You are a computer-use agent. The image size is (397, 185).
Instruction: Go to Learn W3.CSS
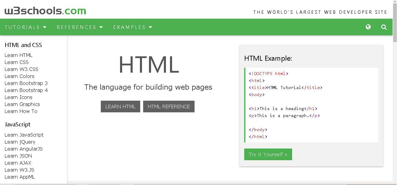21,69
